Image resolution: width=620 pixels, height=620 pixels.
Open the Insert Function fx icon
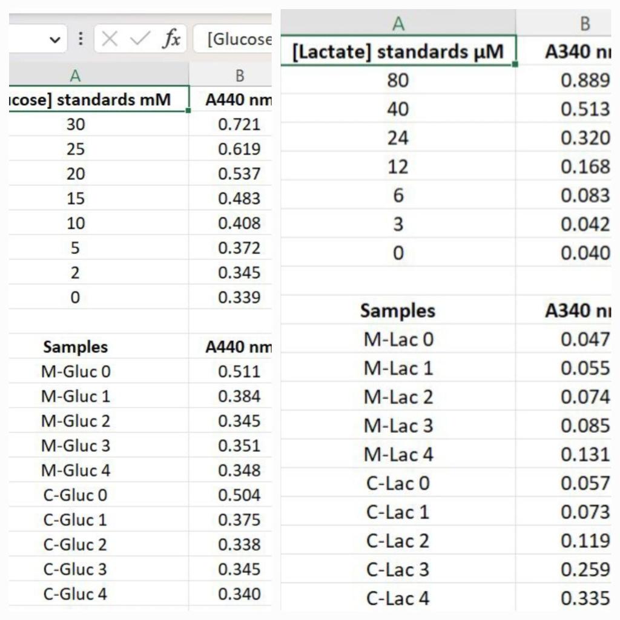(171, 39)
